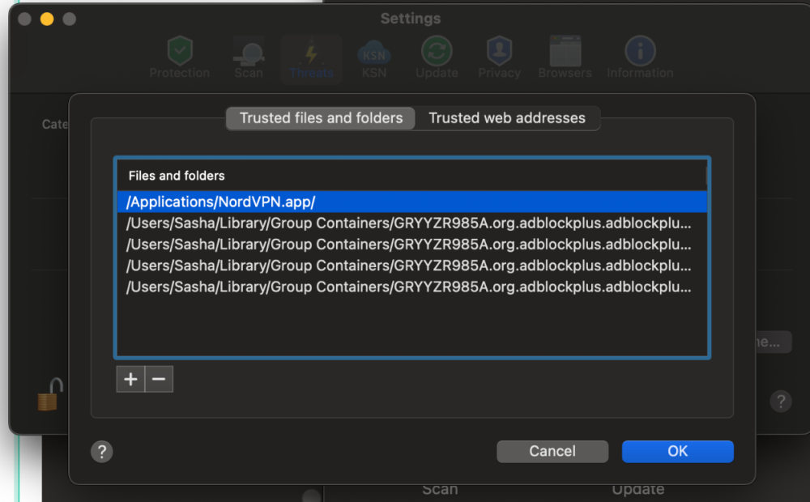
Task: Select the /Applications/NordVPN.app/ entry
Action: tap(411, 202)
